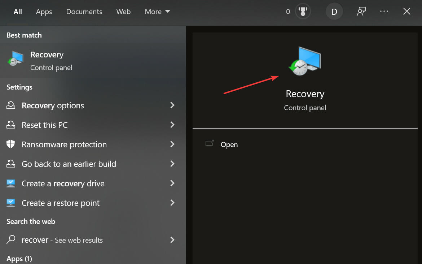Viewport: 422px width, 264px height.
Task: Select the All search filter tab
Action: click(18, 12)
